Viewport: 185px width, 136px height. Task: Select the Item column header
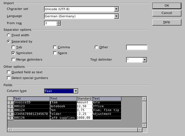[x=63, y=98]
